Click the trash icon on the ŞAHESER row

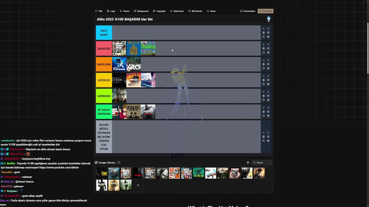[263, 48]
